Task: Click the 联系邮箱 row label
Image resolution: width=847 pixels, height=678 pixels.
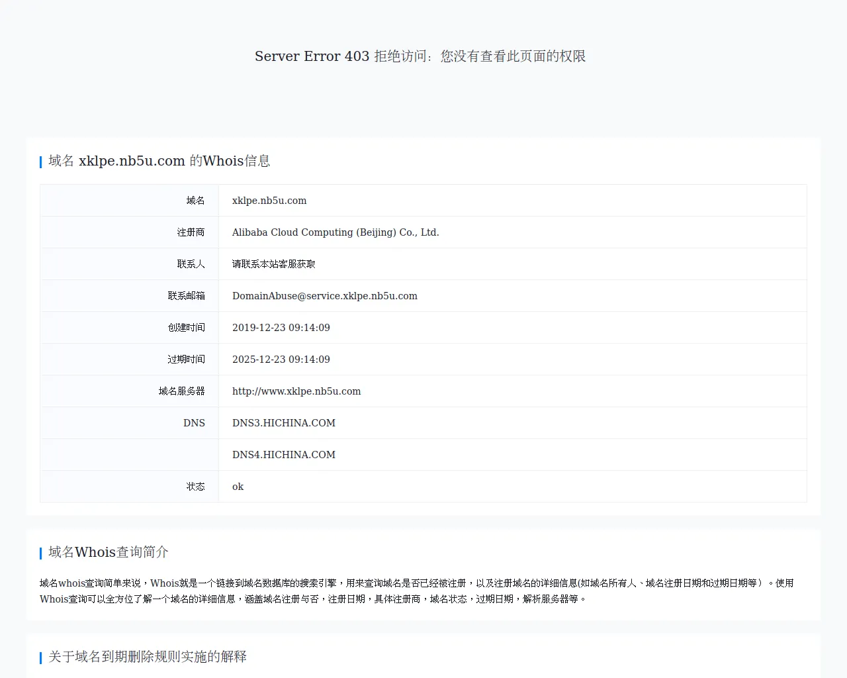Action: [187, 295]
